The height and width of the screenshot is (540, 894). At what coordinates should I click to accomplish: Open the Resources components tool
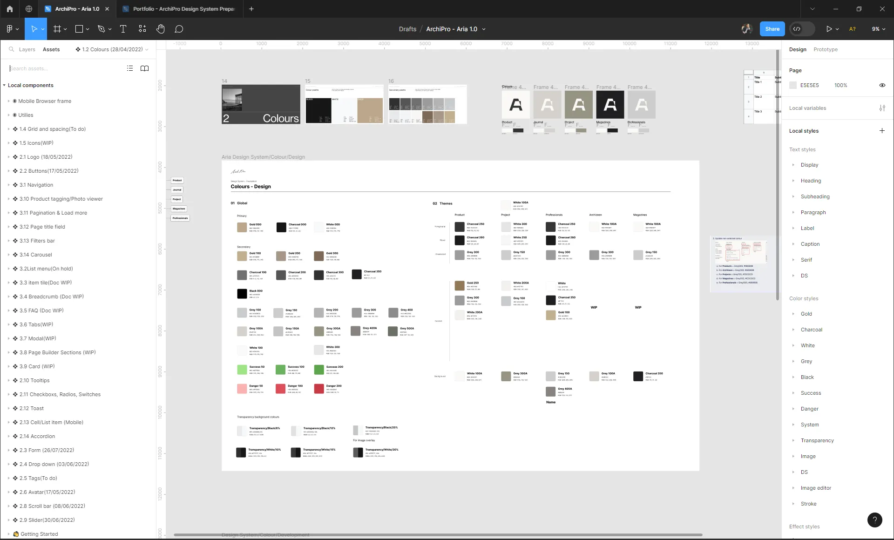[142, 29]
